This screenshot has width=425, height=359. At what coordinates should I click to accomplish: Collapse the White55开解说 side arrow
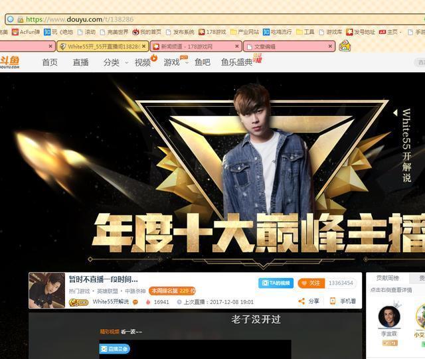(396, 112)
